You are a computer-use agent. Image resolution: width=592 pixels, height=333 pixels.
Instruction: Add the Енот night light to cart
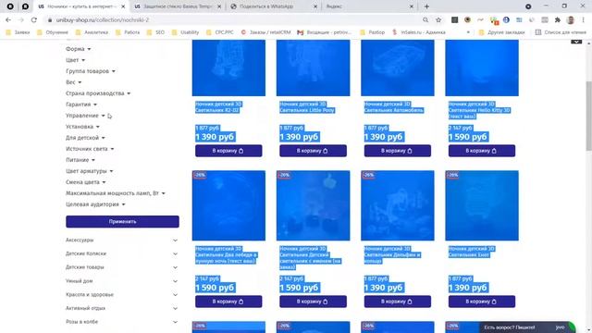click(x=482, y=302)
